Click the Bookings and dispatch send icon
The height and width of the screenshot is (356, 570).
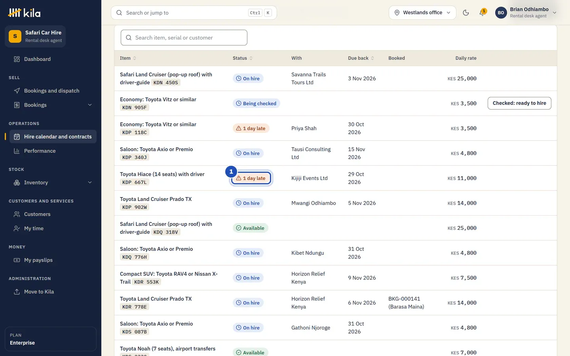tap(17, 91)
